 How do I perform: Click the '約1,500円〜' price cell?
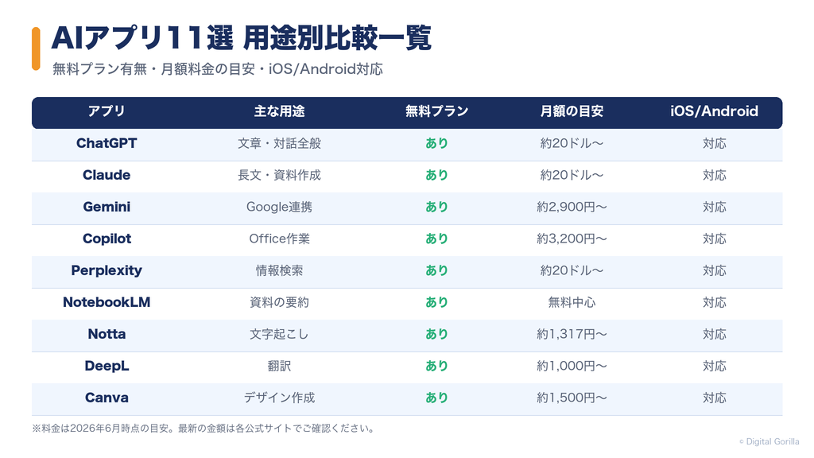(572, 398)
